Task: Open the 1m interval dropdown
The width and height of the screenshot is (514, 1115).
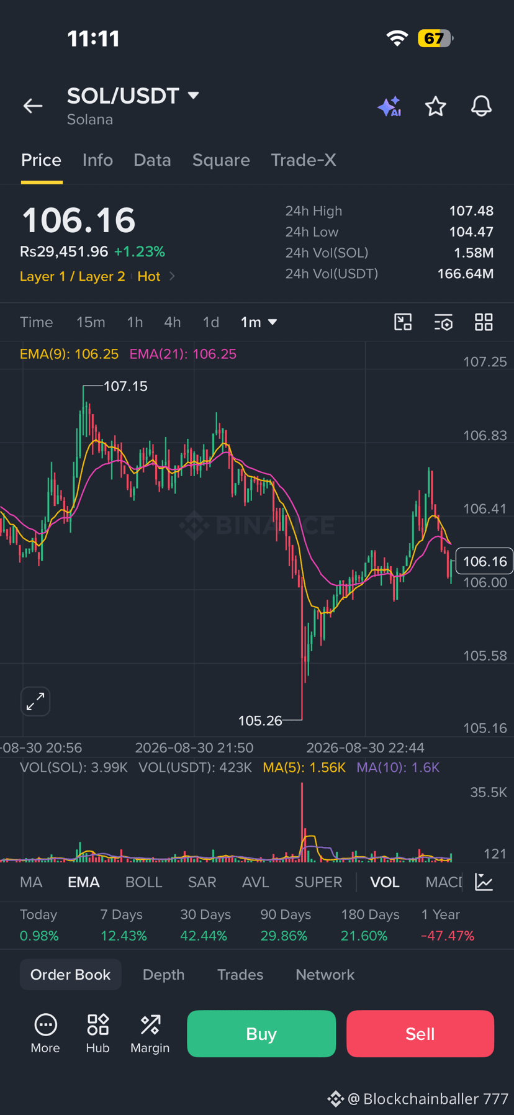Action: coord(259,322)
